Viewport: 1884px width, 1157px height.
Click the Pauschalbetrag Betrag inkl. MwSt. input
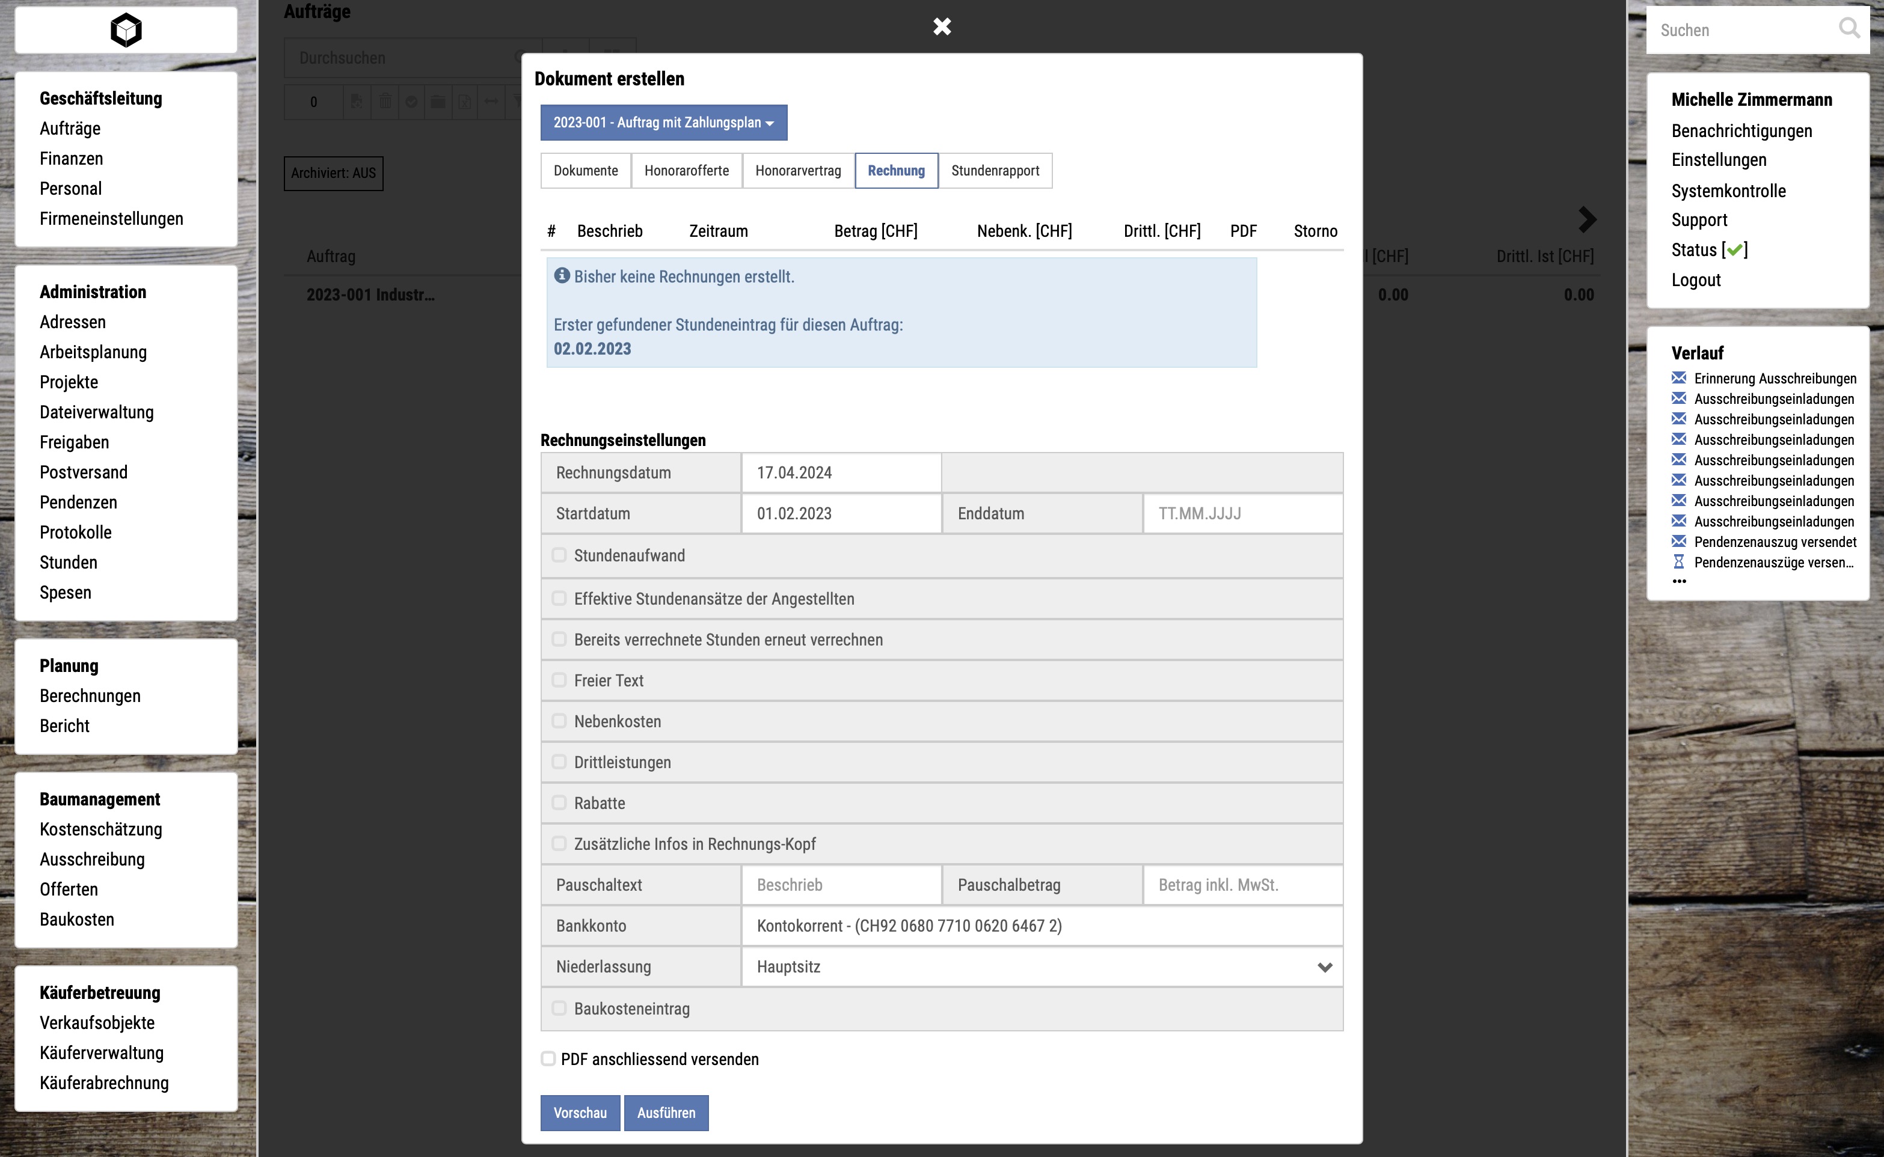point(1242,885)
